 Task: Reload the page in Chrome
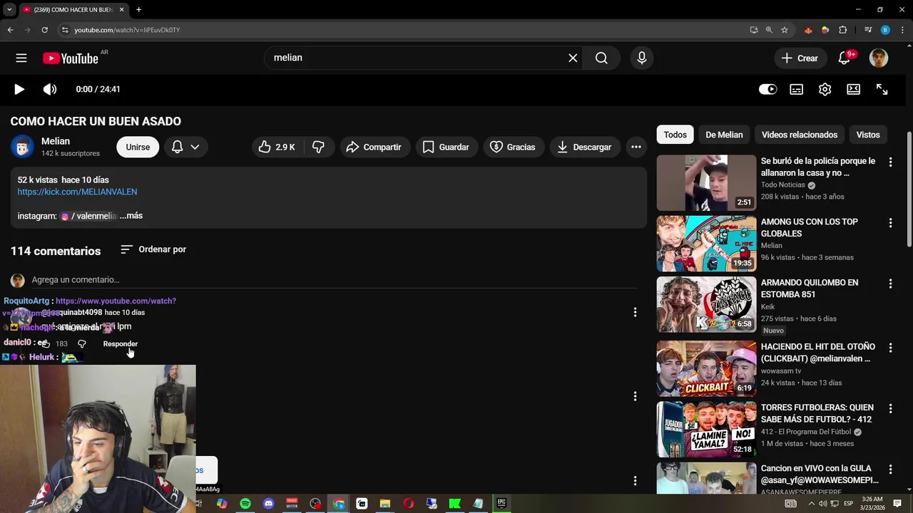tap(44, 30)
